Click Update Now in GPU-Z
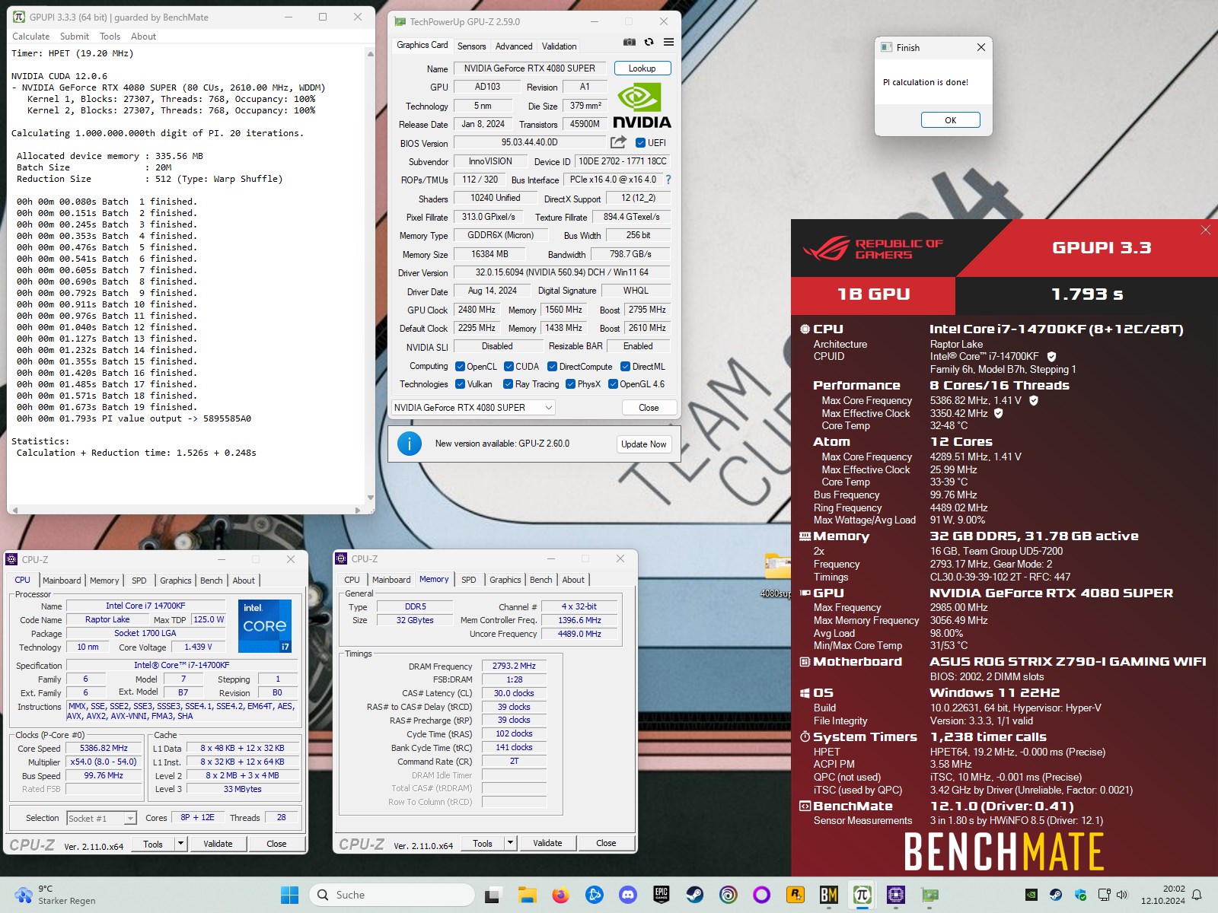 tap(643, 444)
